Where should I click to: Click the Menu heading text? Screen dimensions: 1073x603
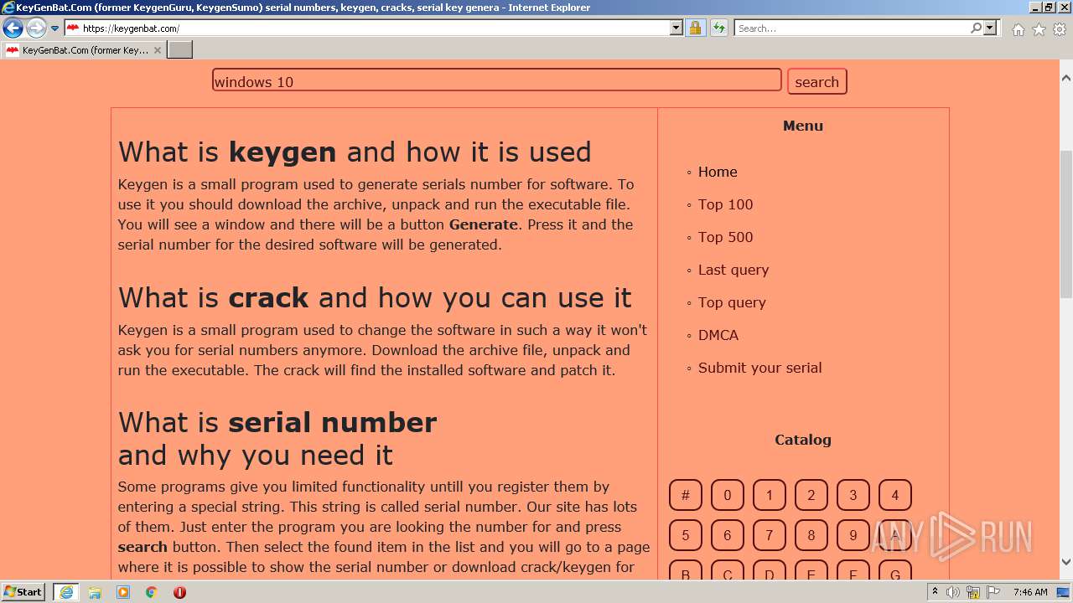pyautogui.click(x=803, y=126)
